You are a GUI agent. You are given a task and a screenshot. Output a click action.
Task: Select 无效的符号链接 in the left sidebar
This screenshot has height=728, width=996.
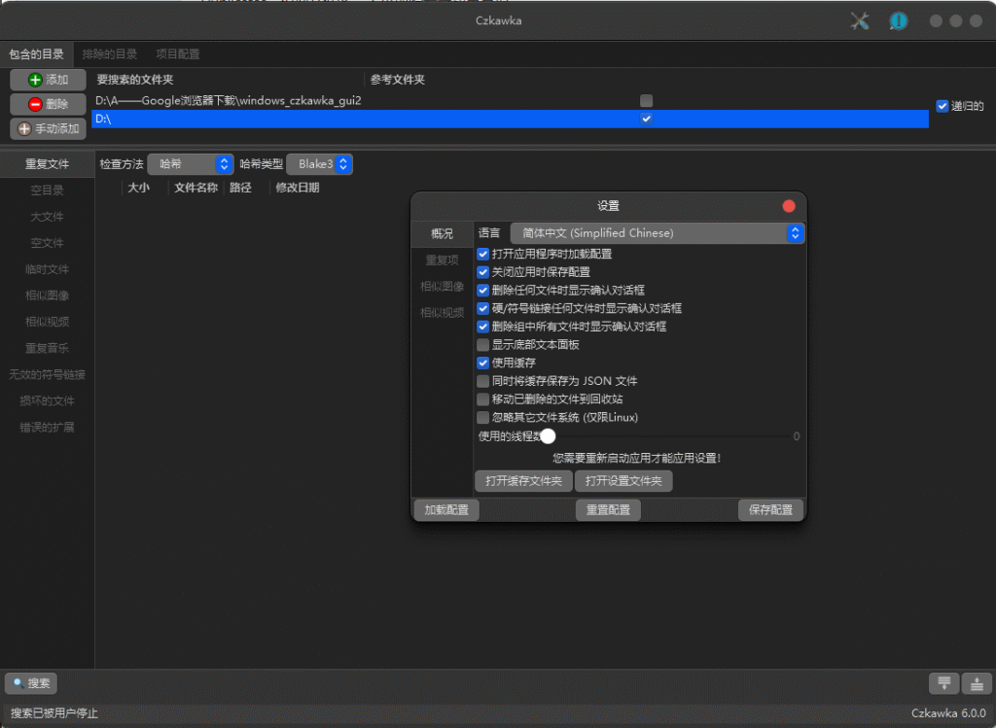pyautogui.click(x=47, y=374)
